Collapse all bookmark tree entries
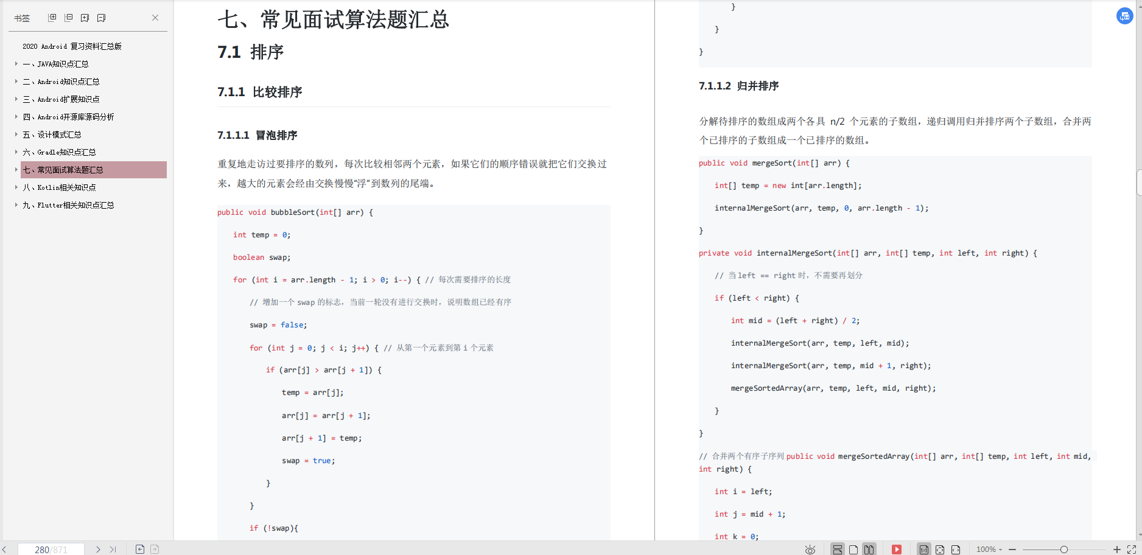The height and width of the screenshot is (555, 1142). click(68, 18)
